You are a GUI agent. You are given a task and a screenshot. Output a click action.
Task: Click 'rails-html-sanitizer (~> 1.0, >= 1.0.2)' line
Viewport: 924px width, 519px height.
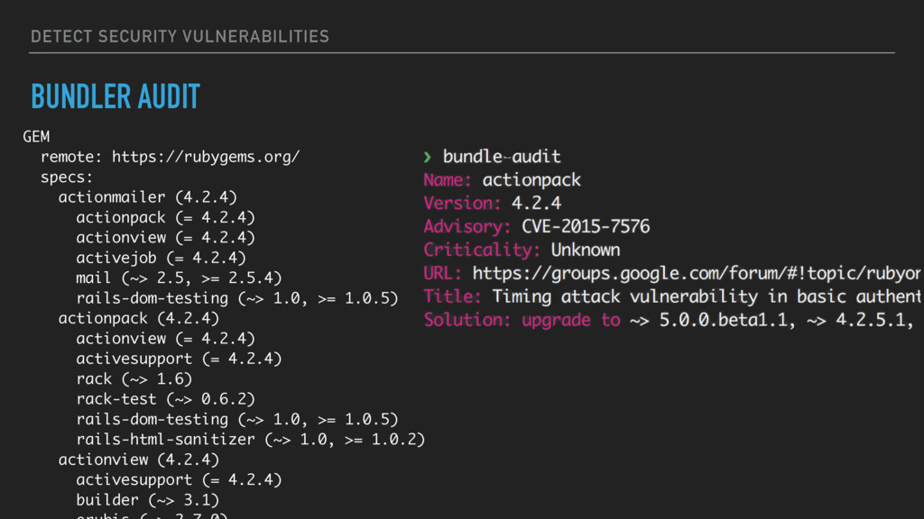pyautogui.click(x=251, y=440)
